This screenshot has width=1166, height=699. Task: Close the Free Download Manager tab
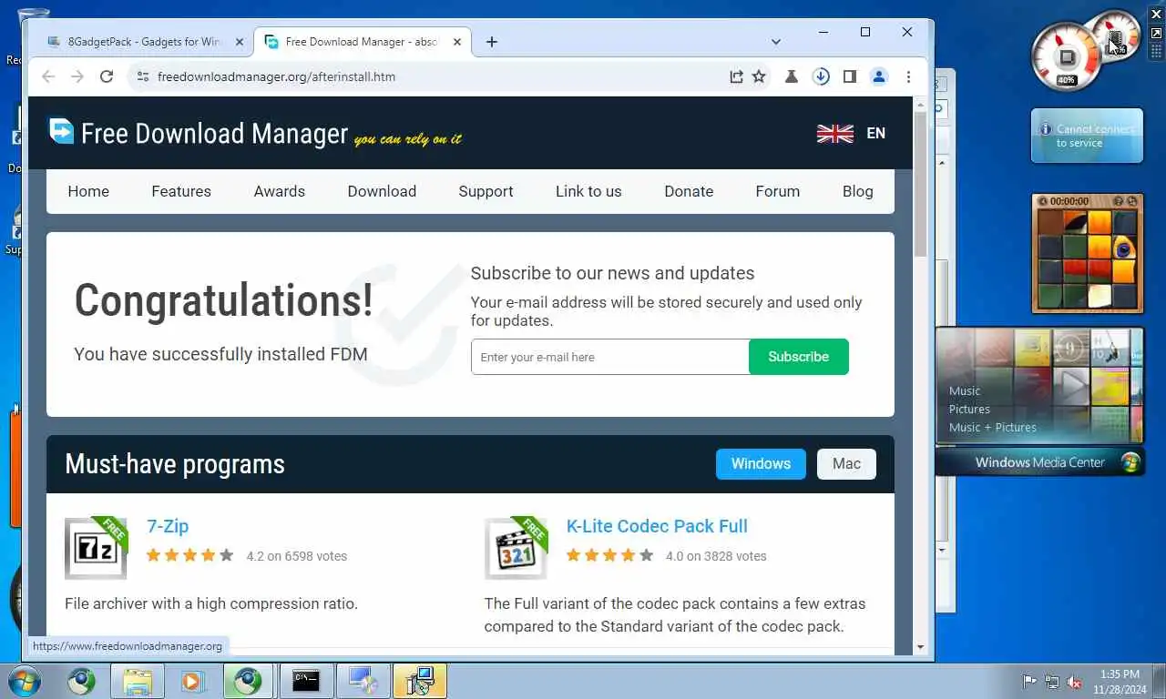coord(457,42)
